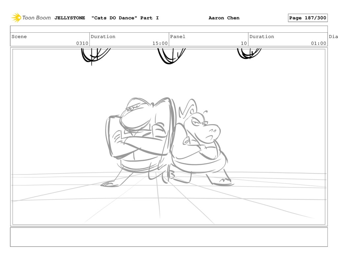
Task: Click the artist name Aaron Chen
Action: tap(224, 18)
